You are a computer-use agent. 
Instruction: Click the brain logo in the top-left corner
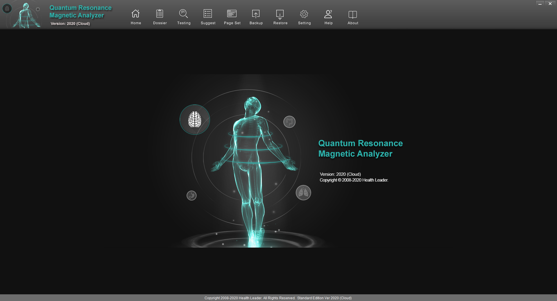(7, 8)
